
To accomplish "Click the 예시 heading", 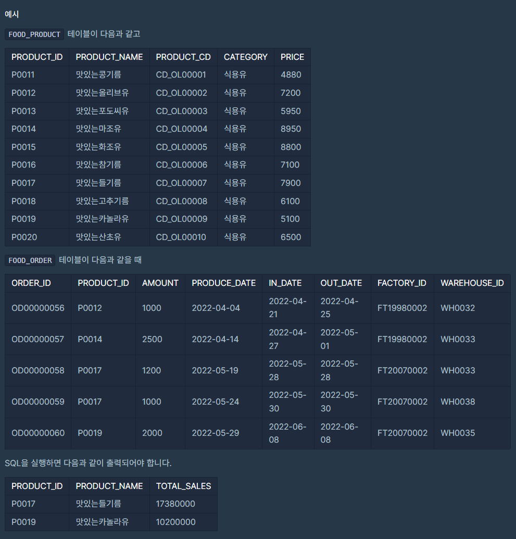I will (11, 15).
